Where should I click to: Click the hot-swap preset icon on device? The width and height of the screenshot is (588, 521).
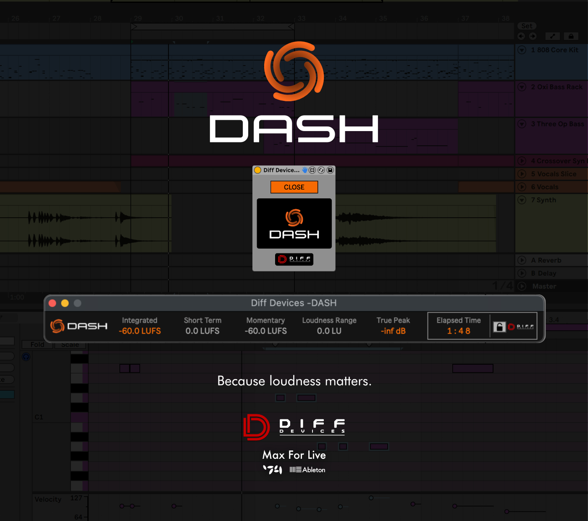pos(321,170)
